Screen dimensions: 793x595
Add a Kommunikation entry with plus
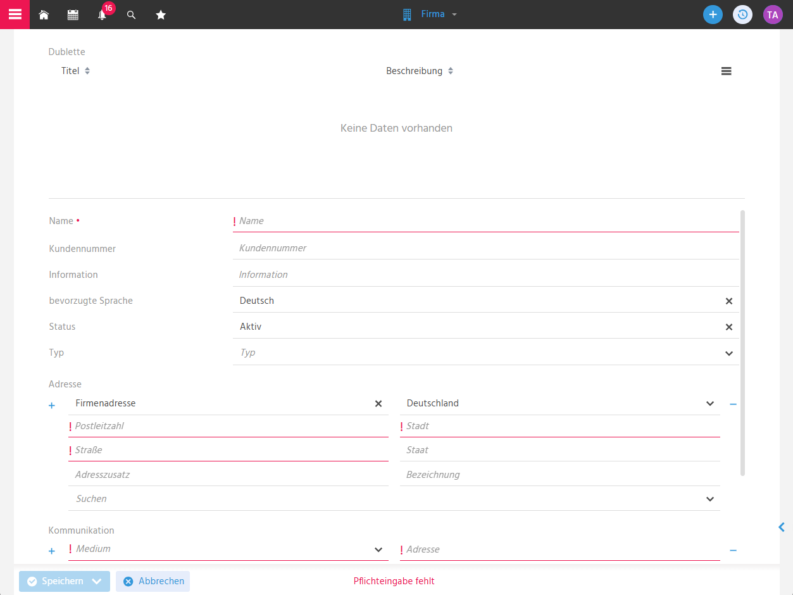[x=52, y=551]
